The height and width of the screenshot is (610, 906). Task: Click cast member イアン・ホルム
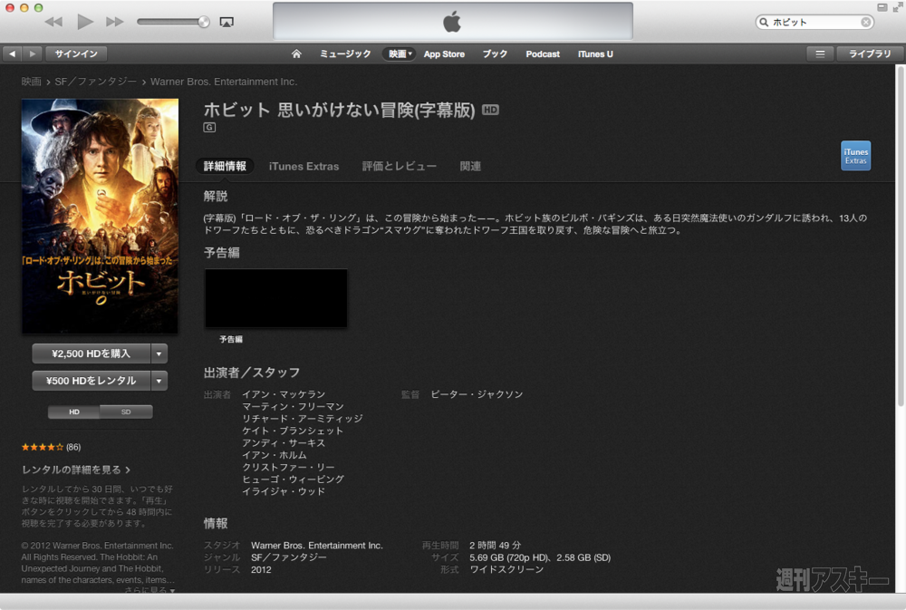(x=275, y=455)
